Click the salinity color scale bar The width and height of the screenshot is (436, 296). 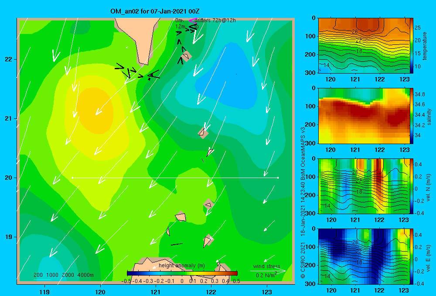click(x=412, y=116)
